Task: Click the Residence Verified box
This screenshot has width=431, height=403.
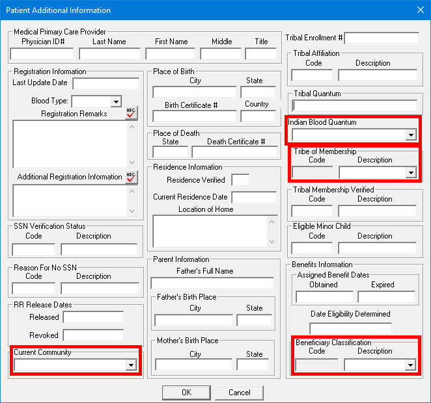Action: (x=240, y=180)
